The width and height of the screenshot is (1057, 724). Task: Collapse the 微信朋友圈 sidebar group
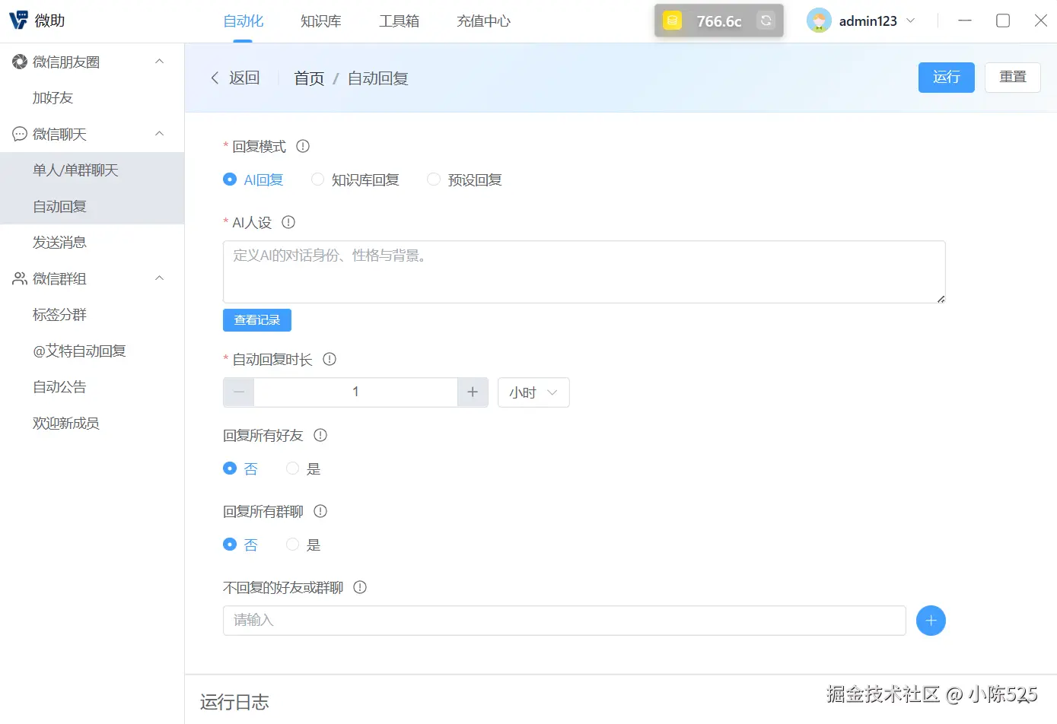[x=160, y=62]
